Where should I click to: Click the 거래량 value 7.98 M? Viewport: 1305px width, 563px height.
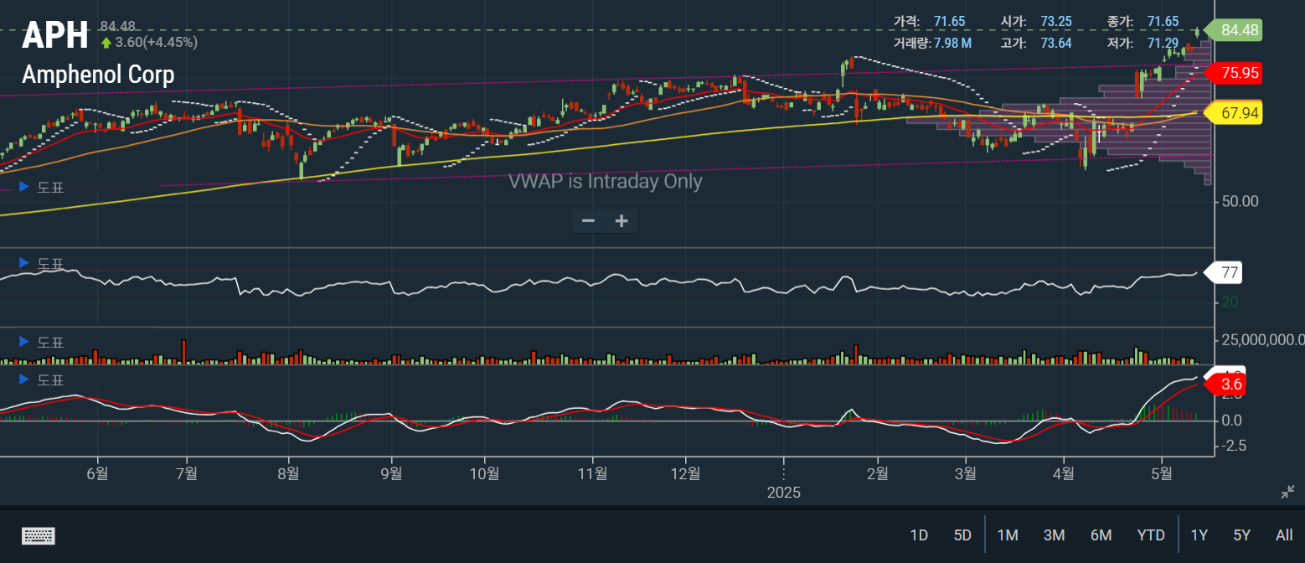952,42
